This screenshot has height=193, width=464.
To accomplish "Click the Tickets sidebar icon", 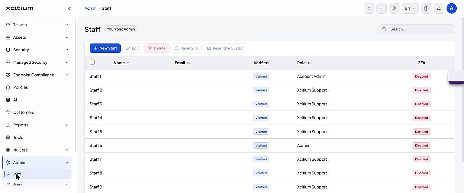I will 8,25.
